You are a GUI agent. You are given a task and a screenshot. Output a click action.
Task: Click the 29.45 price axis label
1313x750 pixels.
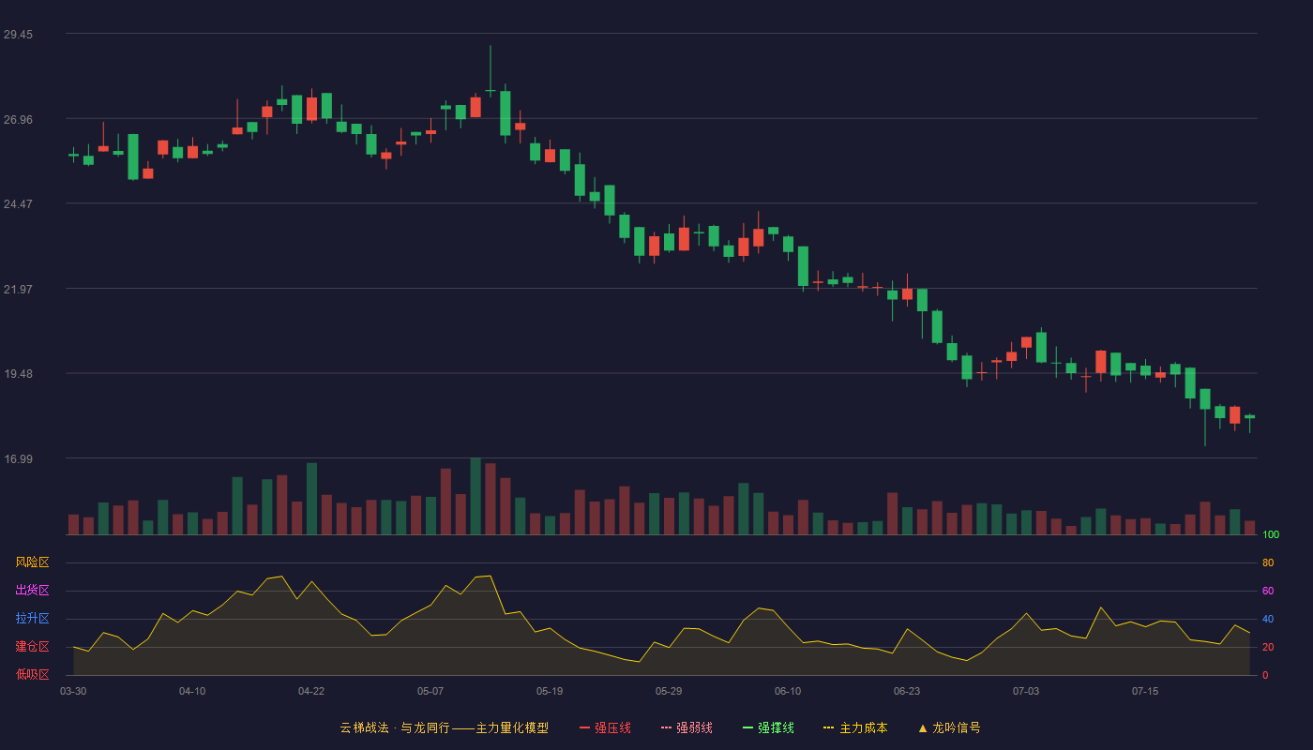pyautogui.click(x=18, y=35)
